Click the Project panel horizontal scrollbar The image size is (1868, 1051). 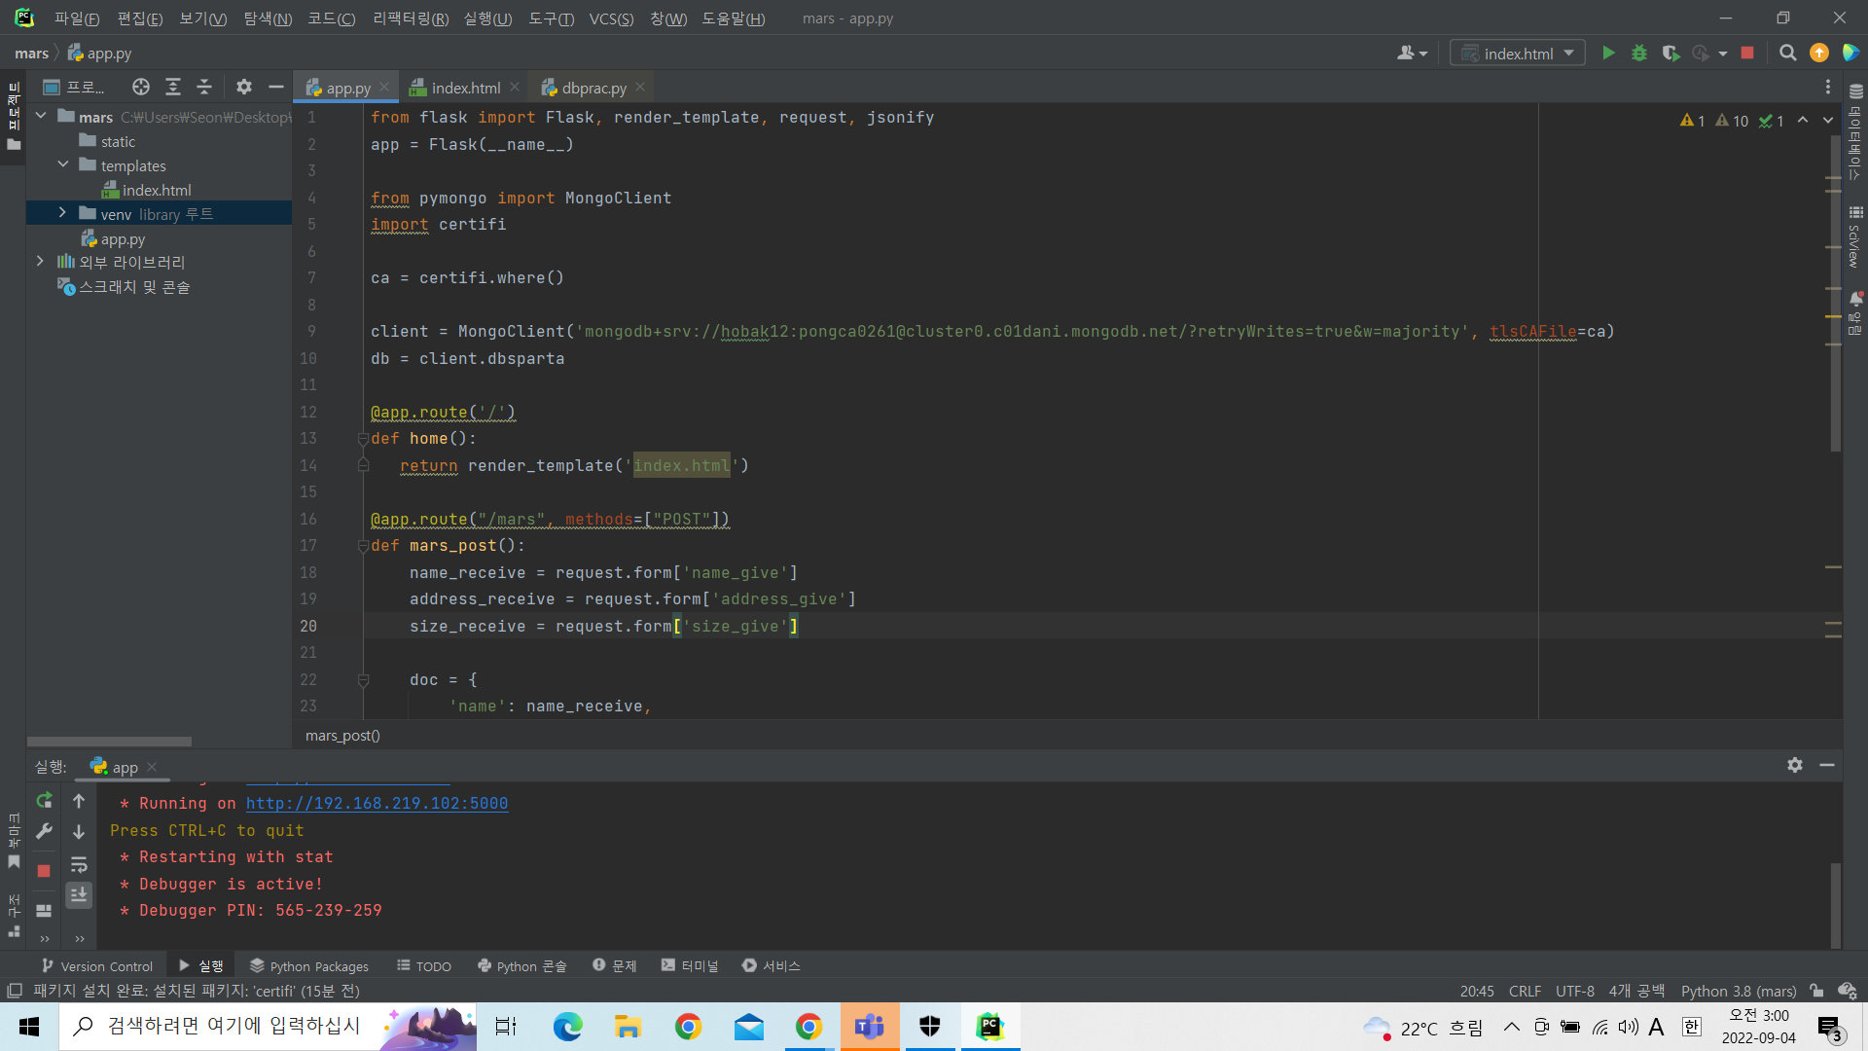pyautogui.click(x=109, y=742)
